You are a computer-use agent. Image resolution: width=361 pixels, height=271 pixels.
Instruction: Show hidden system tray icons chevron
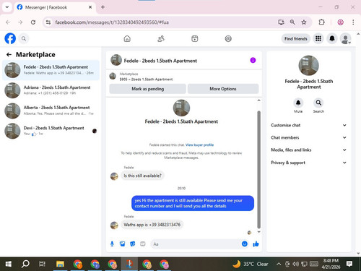tap(279, 264)
